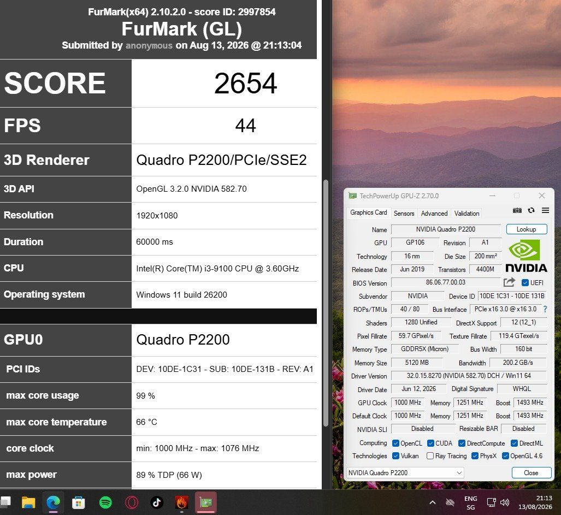
Task: Toggle the PhysX checkbox
Action: pos(475,455)
